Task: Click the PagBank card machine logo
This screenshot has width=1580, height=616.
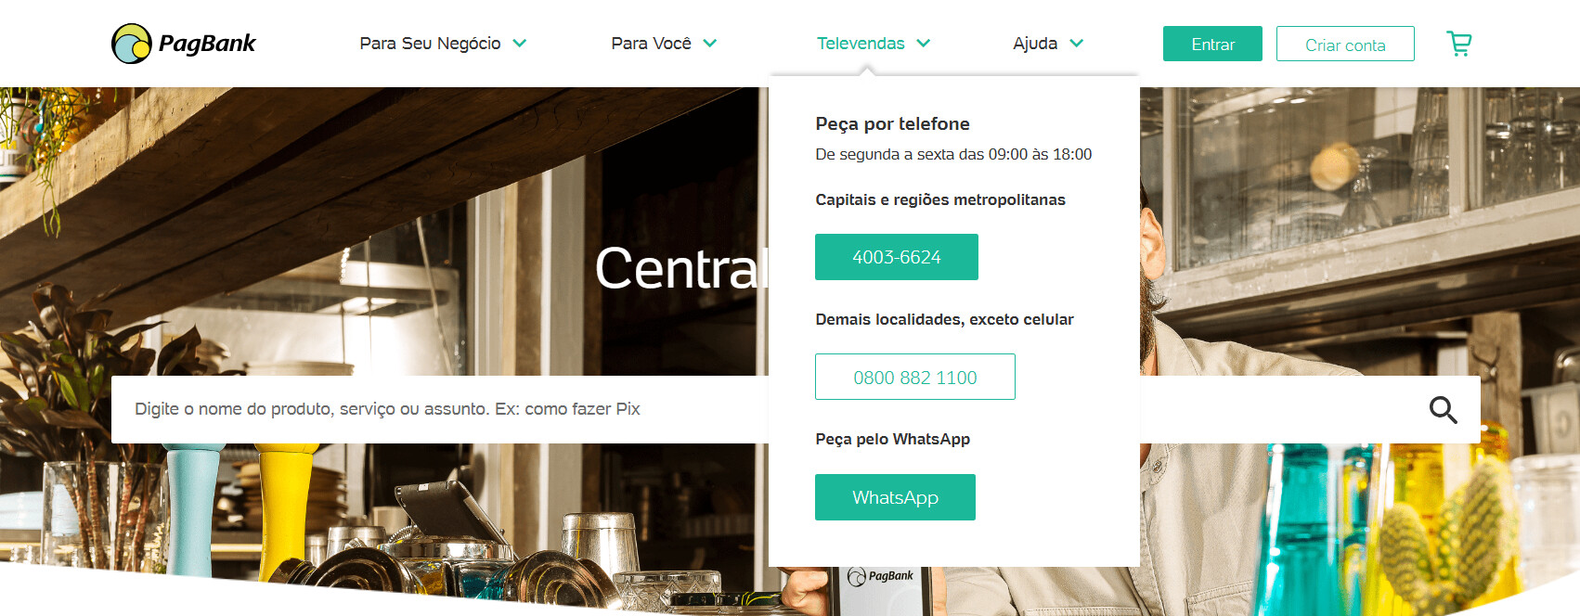Action: coord(880,576)
